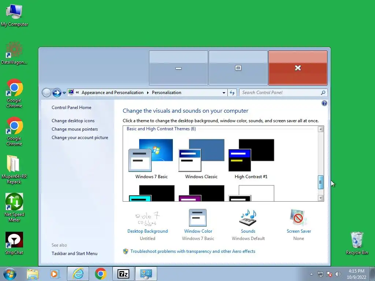Select the Windows 7 Basic theme
Image resolution: width=375 pixels, height=281 pixels.
[151, 159]
